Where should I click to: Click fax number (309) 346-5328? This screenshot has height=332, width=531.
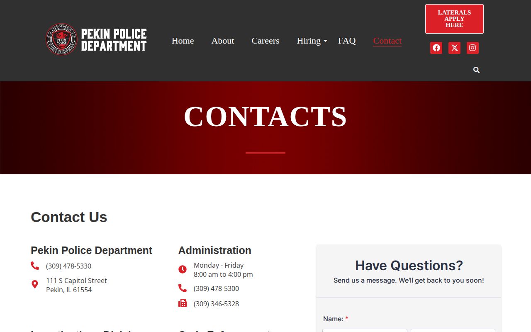click(216, 304)
